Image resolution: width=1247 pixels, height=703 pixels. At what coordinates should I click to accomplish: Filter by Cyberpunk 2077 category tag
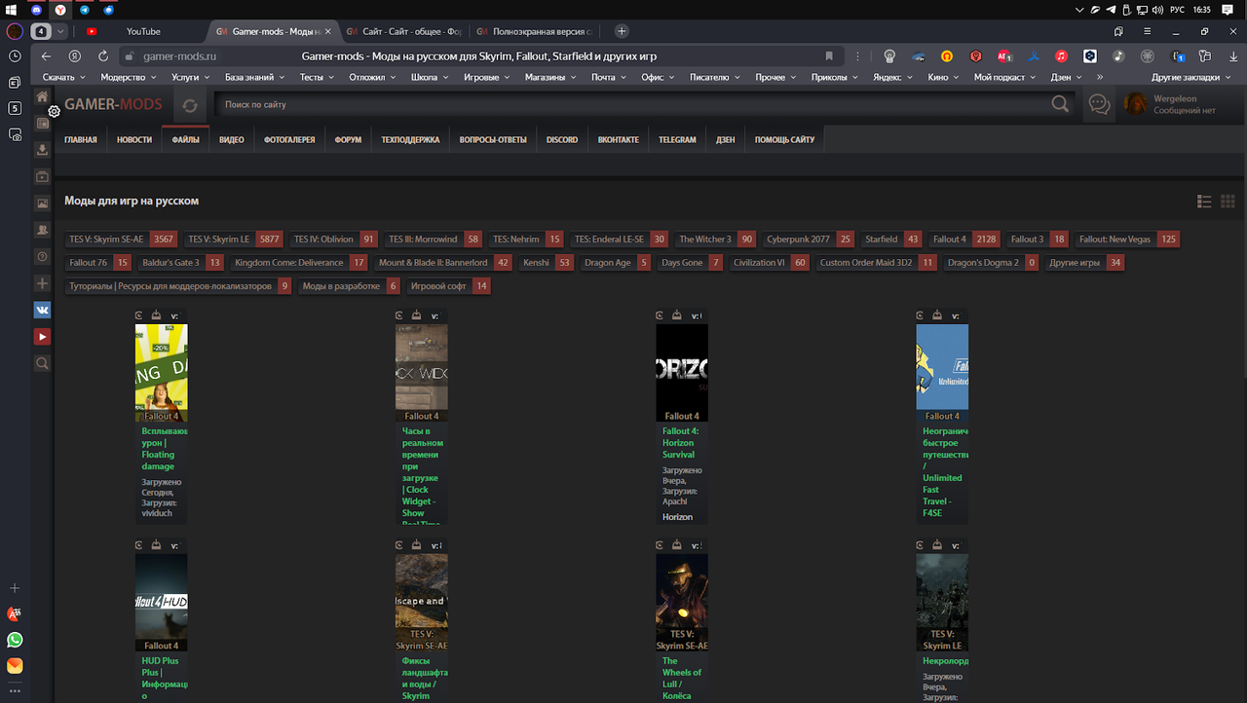click(x=809, y=239)
